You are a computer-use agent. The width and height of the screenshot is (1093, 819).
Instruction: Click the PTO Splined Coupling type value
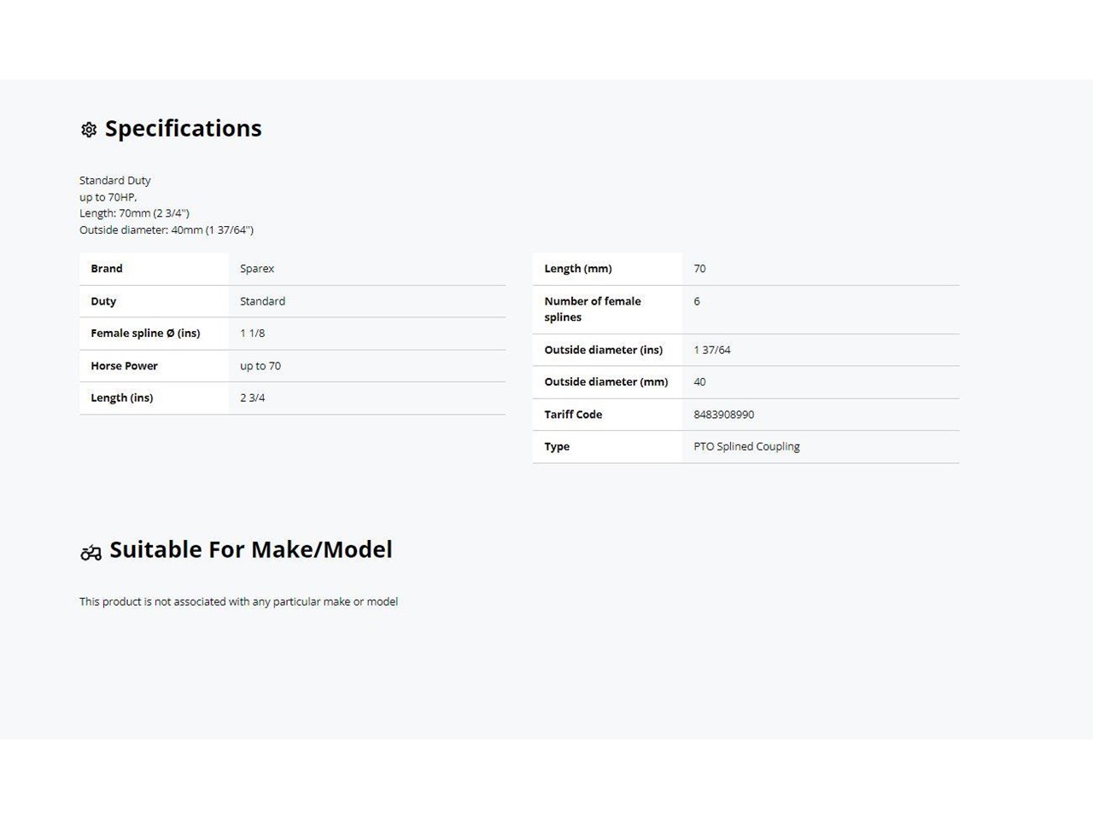pos(746,446)
